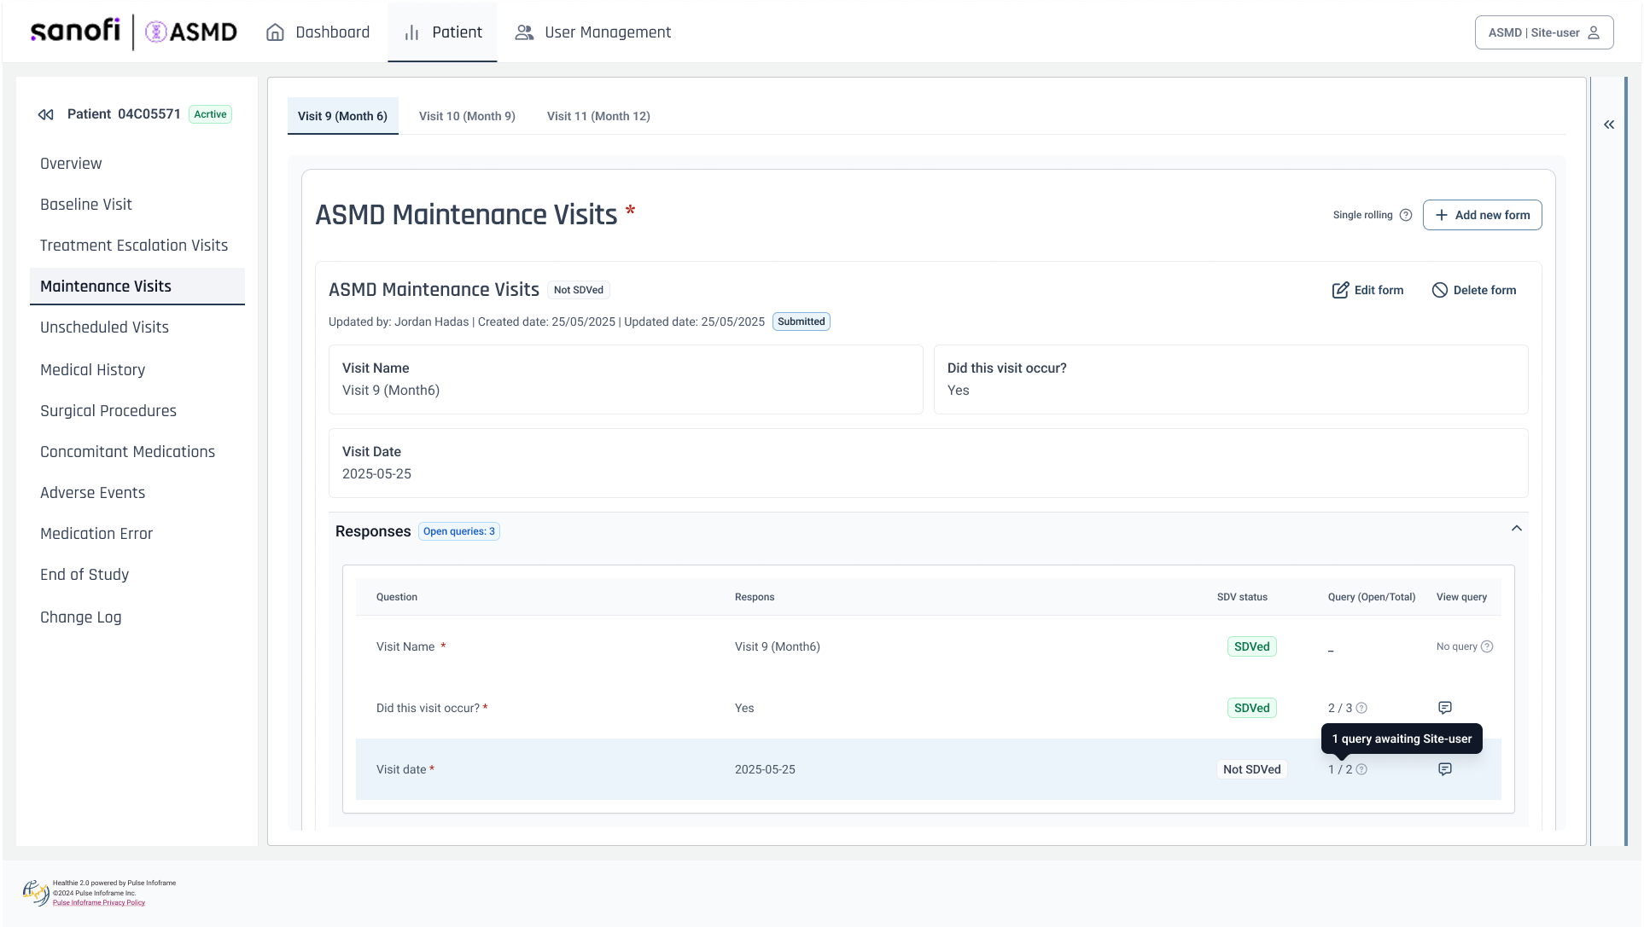Select the Visit 9 (Month 6) tab
The height and width of the screenshot is (927, 1644).
(342, 116)
